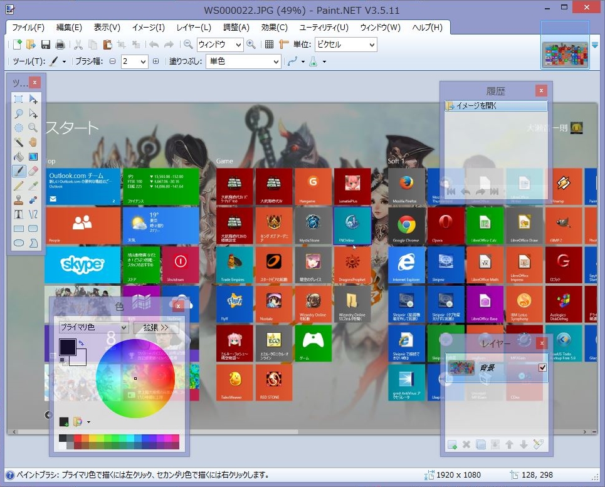Click the primary color swatch
This screenshot has width=605, height=487.
click(x=68, y=347)
